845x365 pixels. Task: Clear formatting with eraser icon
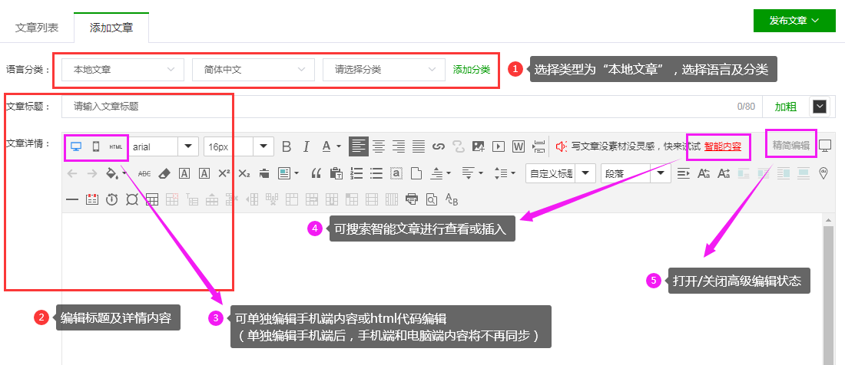pyautogui.click(x=165, y=173)
